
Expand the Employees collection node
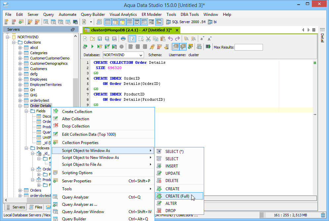(20, 80)
